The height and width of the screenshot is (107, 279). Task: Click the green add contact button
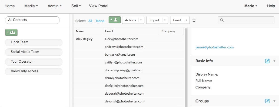(115, 20)
